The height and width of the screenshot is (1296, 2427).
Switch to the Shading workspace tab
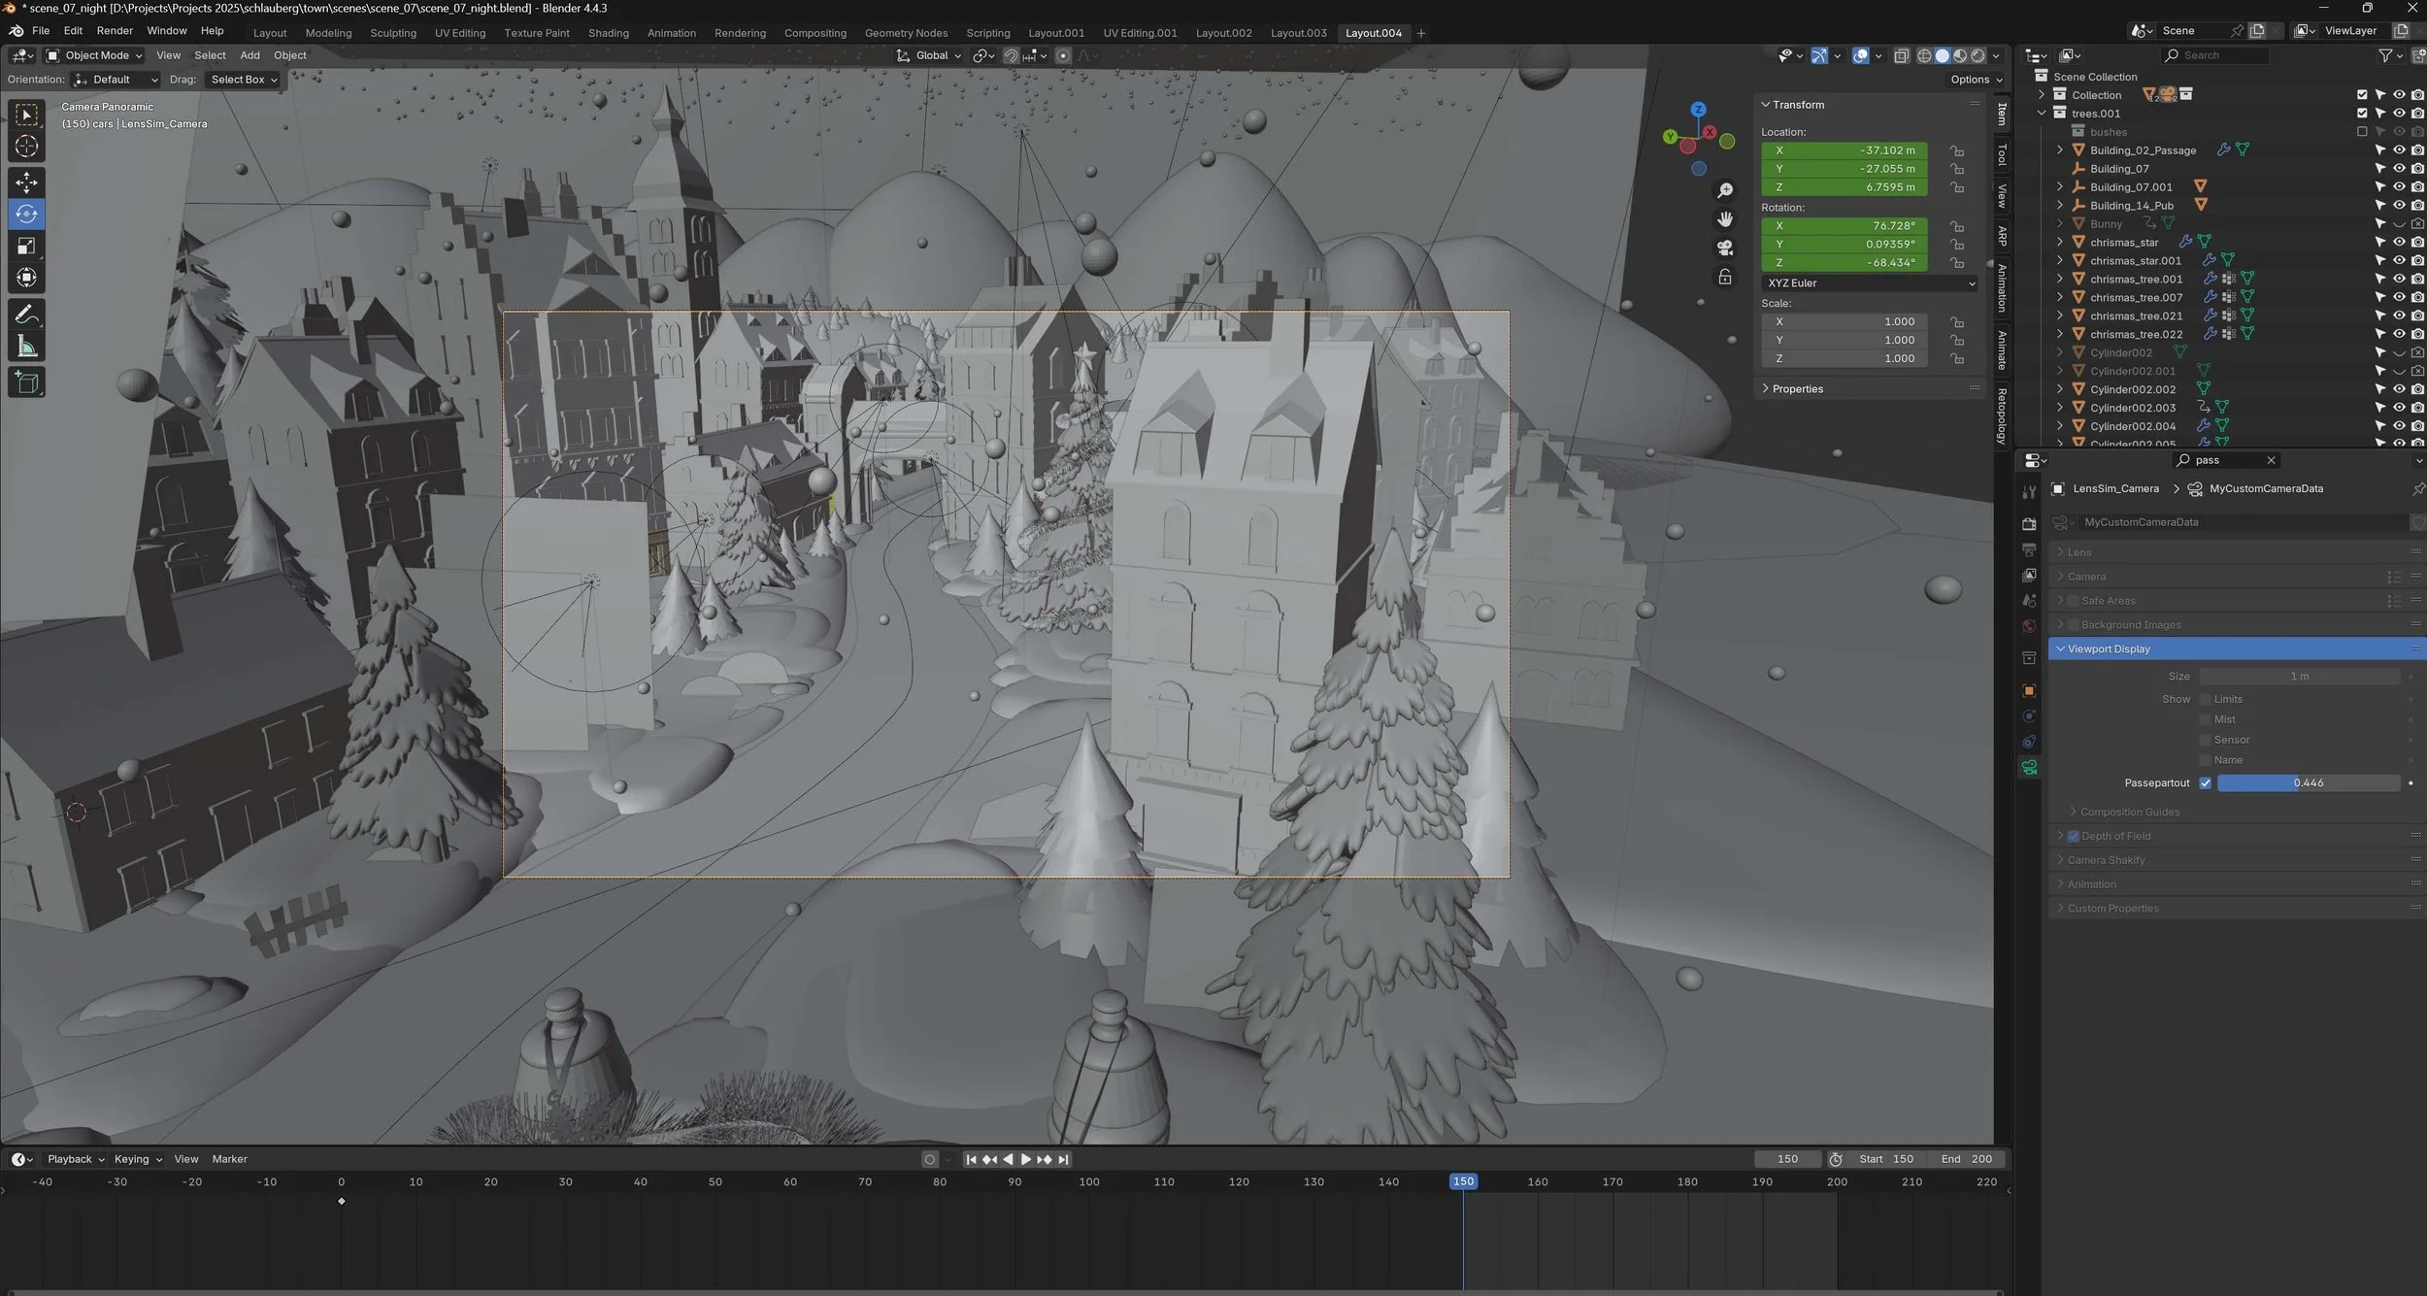pos(608,33)
